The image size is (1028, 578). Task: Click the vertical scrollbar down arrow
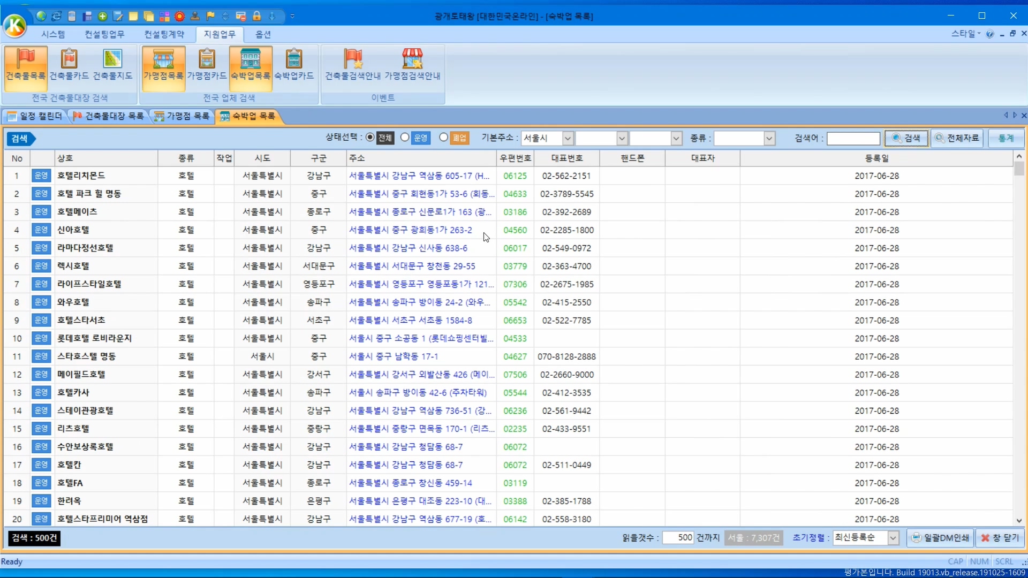[x=1019, y=520]
